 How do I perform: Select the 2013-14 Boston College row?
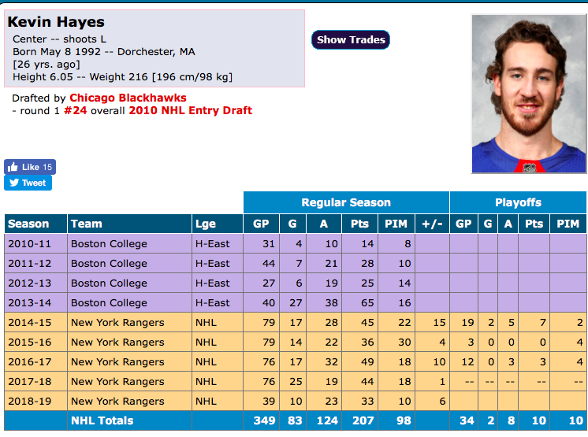[295, 302]
